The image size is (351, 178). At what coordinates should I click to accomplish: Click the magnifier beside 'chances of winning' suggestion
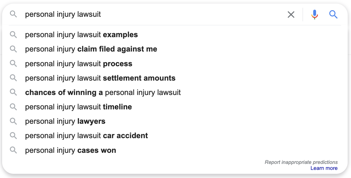pos(13,92)
